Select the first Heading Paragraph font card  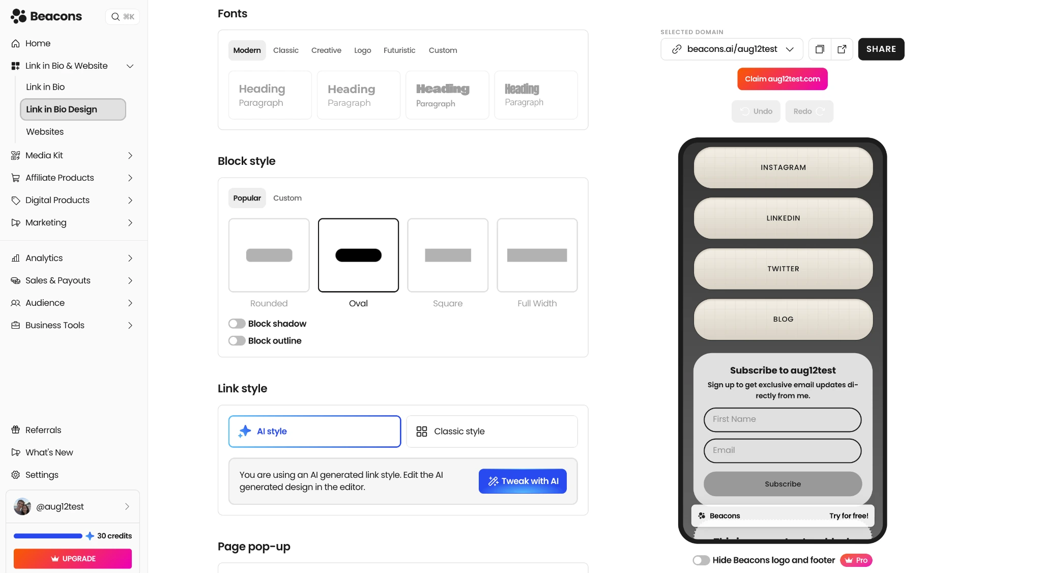pyautogui.click(x=270, y=95)
